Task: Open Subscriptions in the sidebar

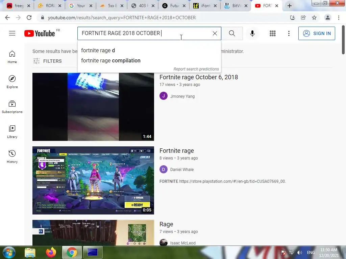Action: pyautogui.click(x=12, y=107)
